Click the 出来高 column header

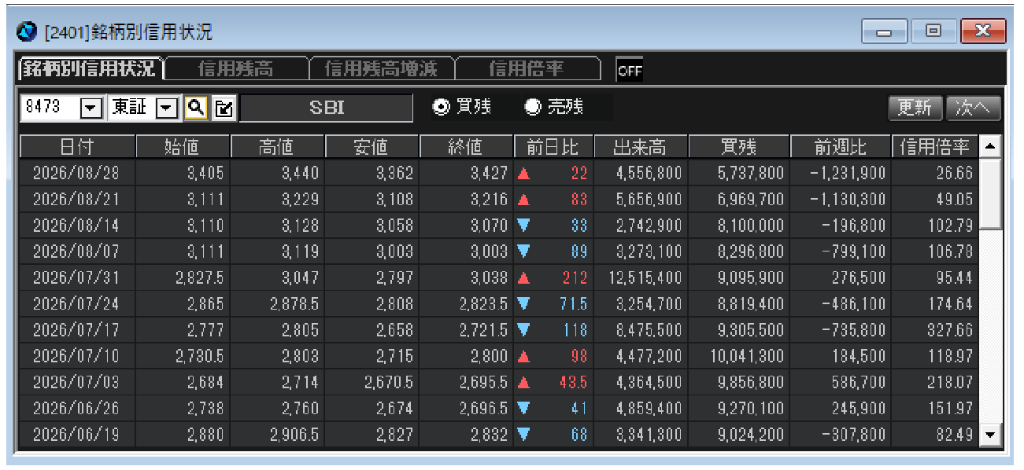click(640, 146)
